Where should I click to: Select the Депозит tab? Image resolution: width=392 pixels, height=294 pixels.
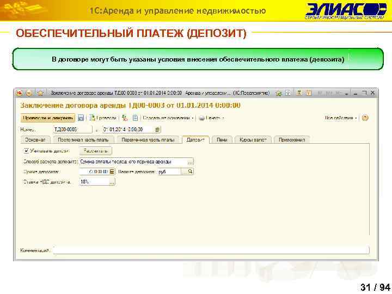pyautogui.click(x=195, y=140)
